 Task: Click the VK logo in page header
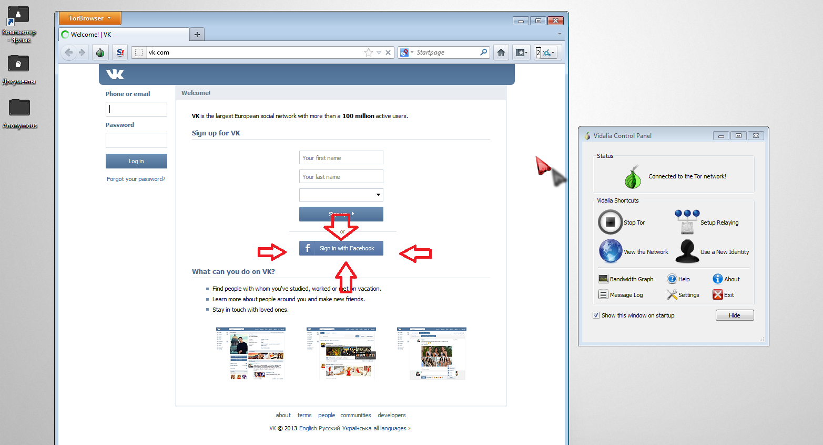pos(115,74)
